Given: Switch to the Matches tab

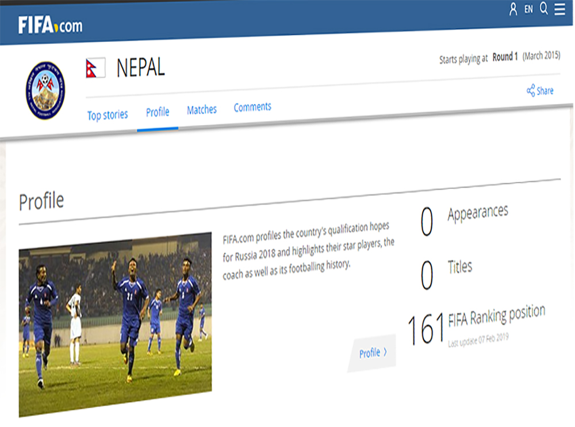Looking at the screenshot, I should pos(202,110).
